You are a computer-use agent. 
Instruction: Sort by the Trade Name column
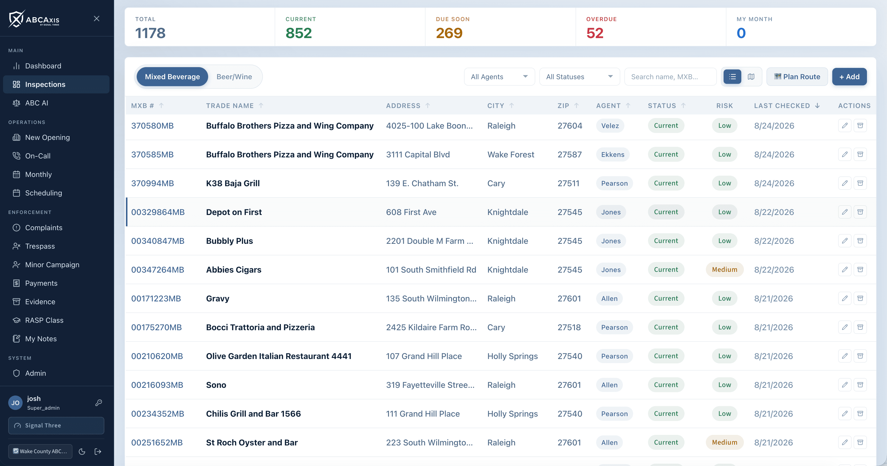pos(235,105)
